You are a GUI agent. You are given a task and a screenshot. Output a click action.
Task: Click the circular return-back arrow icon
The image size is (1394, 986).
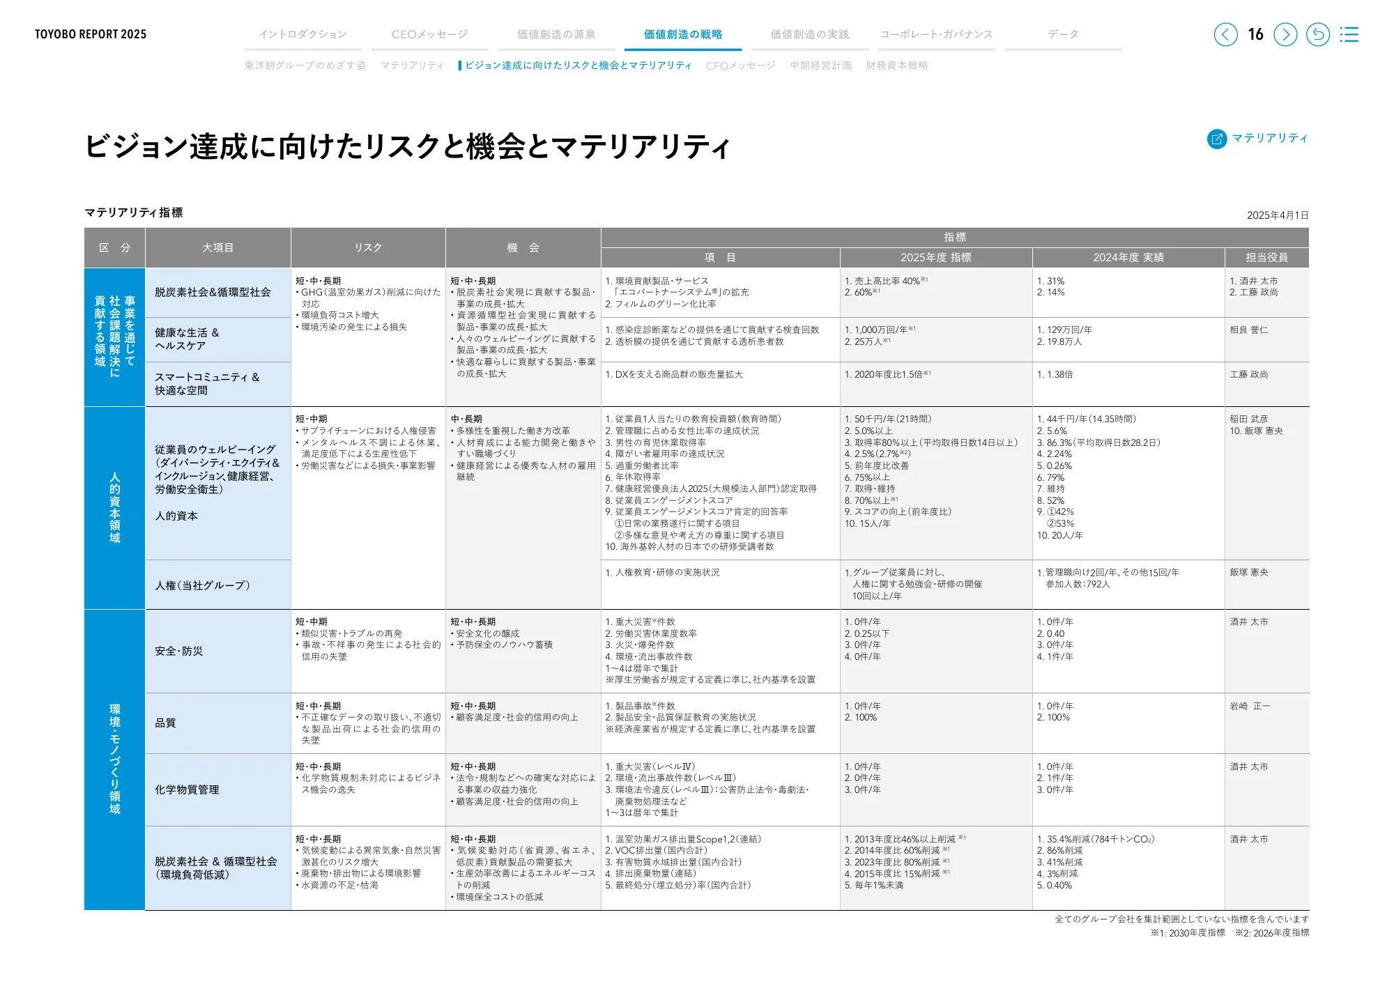[x=1317, y=34]
